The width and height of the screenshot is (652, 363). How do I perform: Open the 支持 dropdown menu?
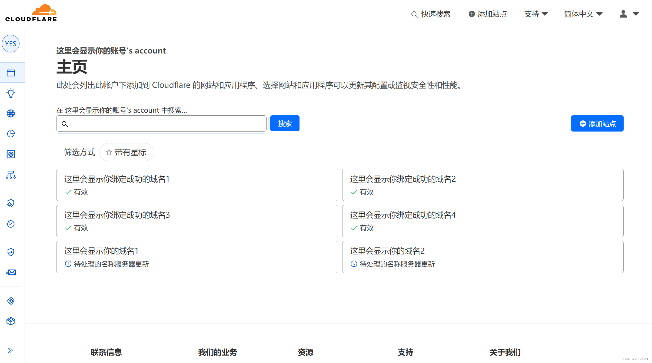(x=536, y=14)
